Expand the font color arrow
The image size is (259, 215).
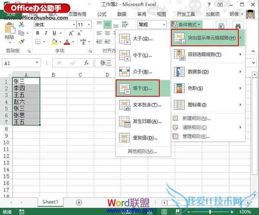click(x=73, y=42)
